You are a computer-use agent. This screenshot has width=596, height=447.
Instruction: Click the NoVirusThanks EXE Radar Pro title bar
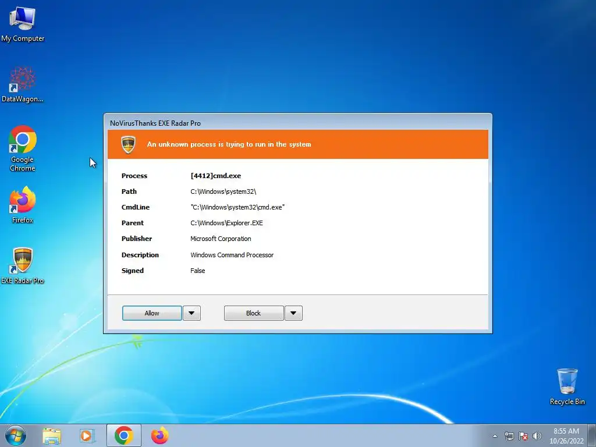tap(297, 123)
